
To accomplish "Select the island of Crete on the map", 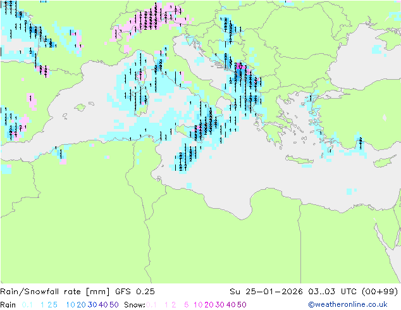I will [x=300, y=159].
